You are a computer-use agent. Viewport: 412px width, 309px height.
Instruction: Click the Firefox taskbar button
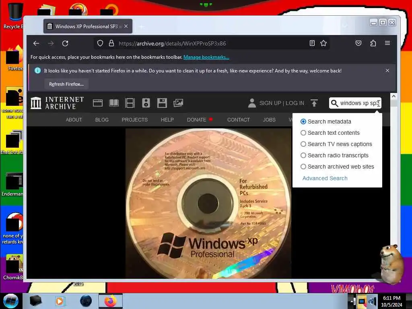(111, 301)
